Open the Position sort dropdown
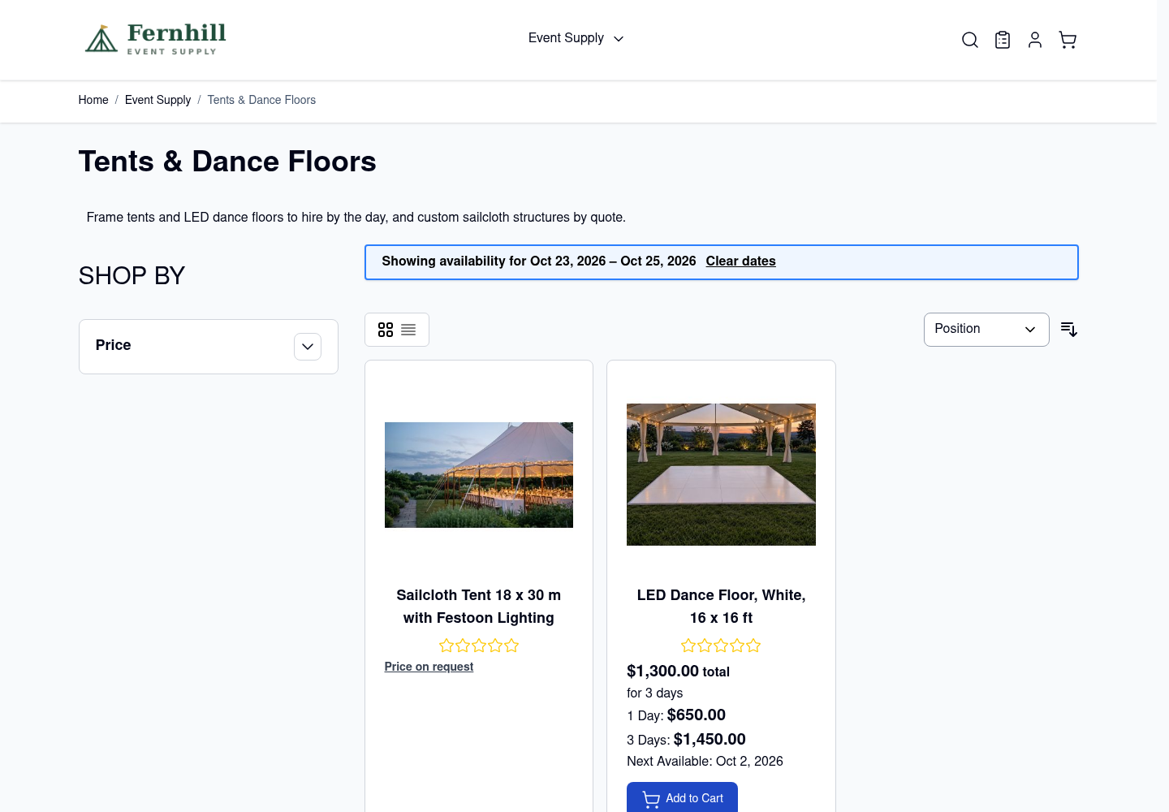 point(986,330)
